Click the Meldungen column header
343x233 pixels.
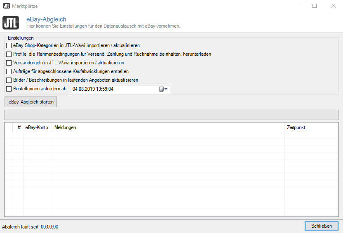[168, 127]
